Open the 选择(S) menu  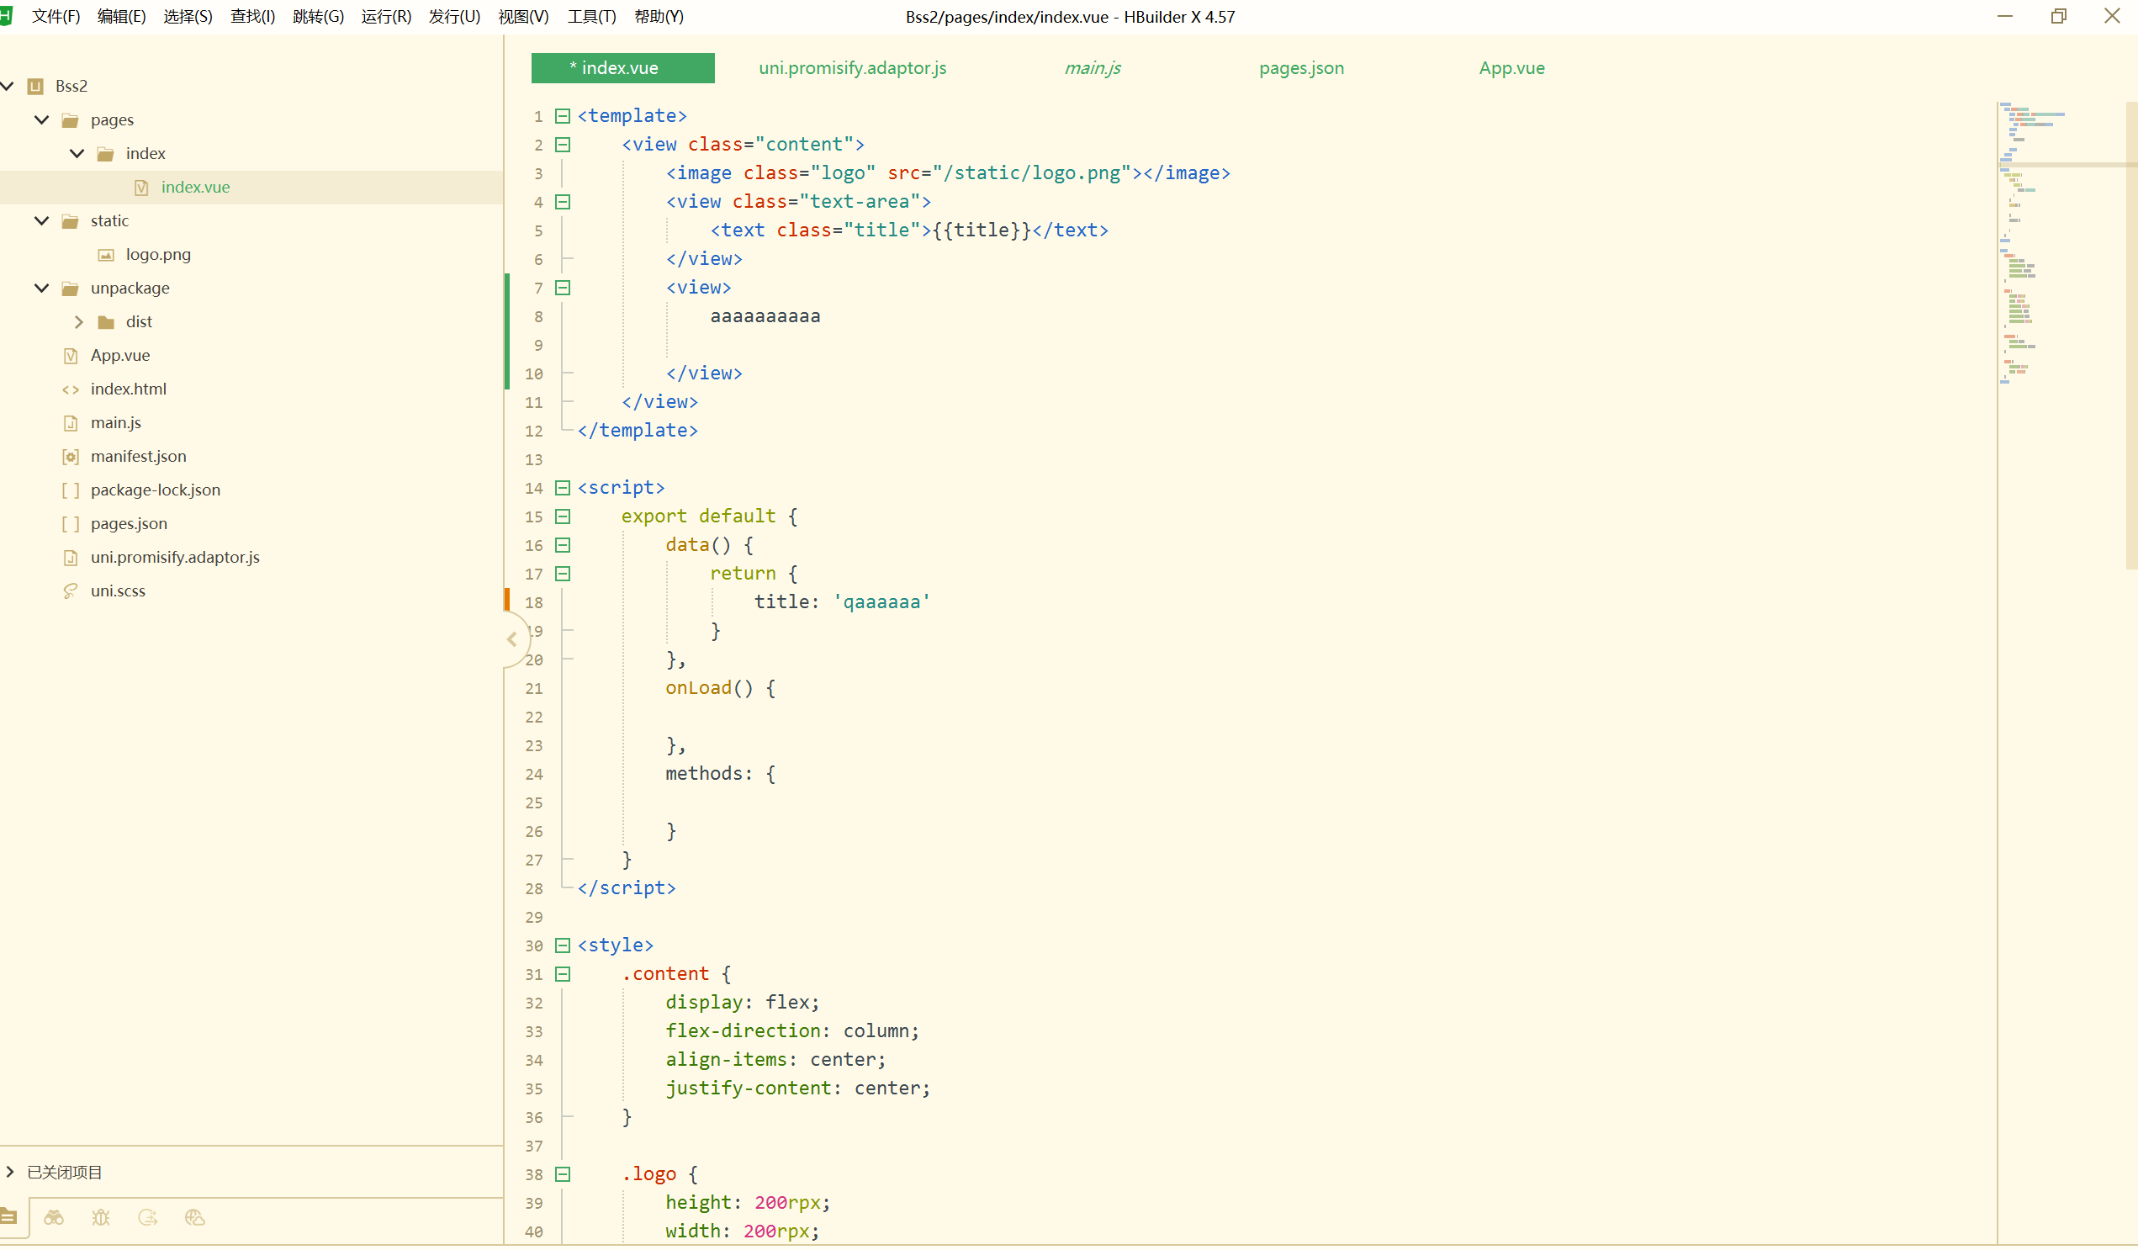pos(188,16)
